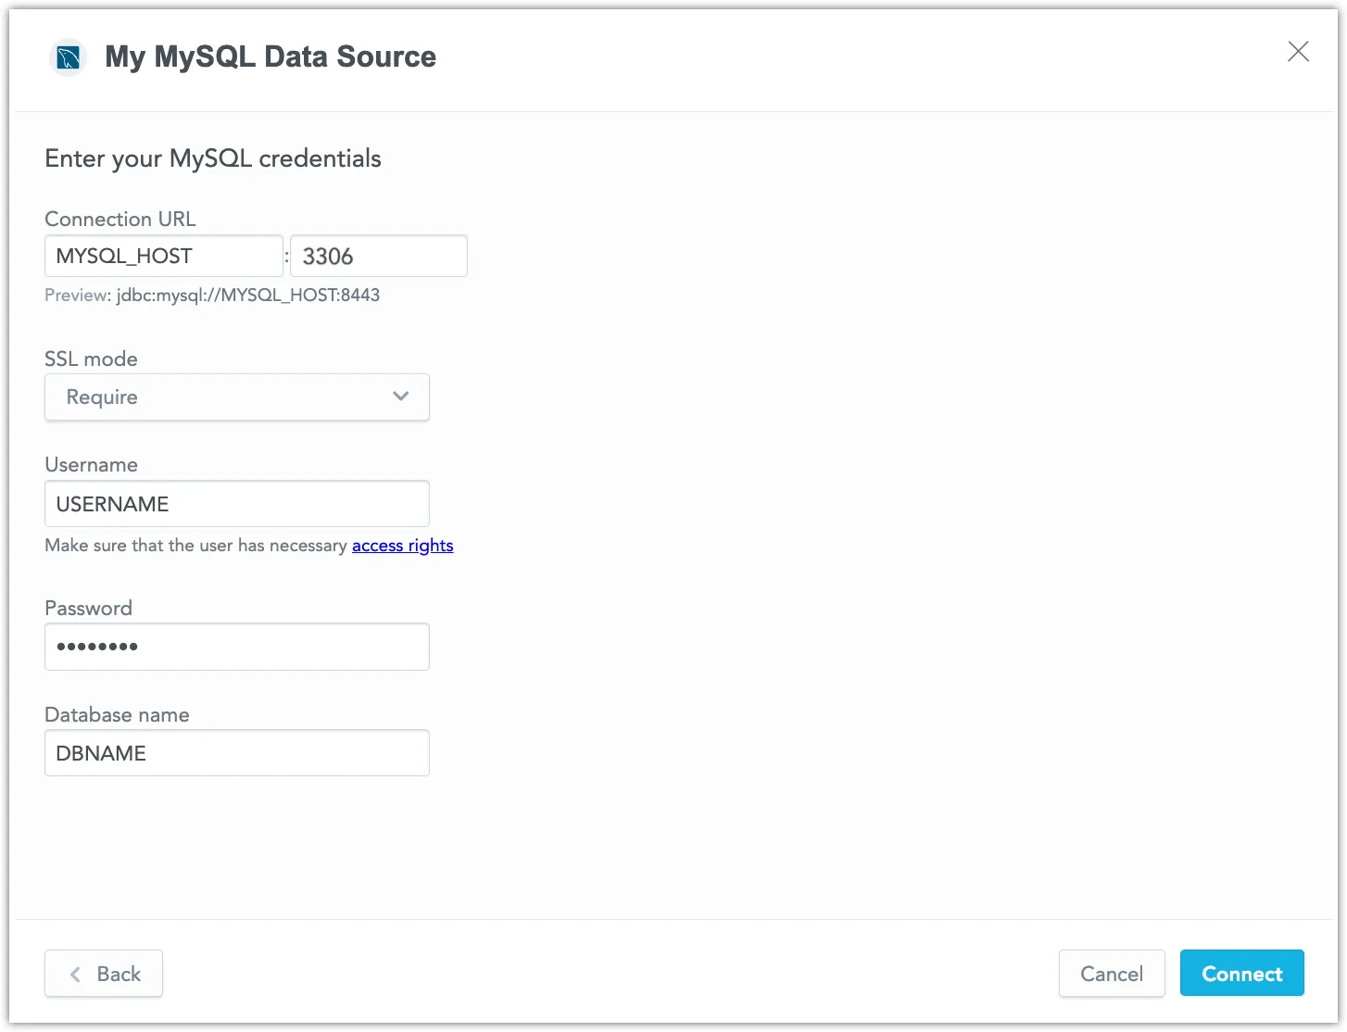The width and height of the screenshot is (1347, 1032).
Task: Select the DBNAME database name field
Action: 236,752
